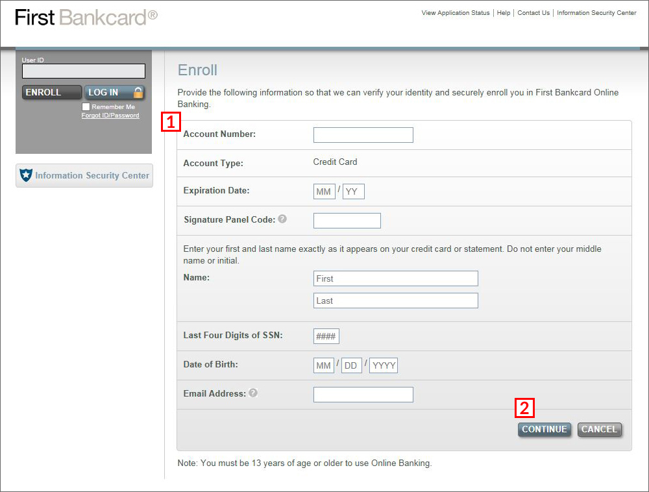Screen dimensions: 649x492
Task: Click the Signature Panel Code help icon
Action: [x=282, y=219]
